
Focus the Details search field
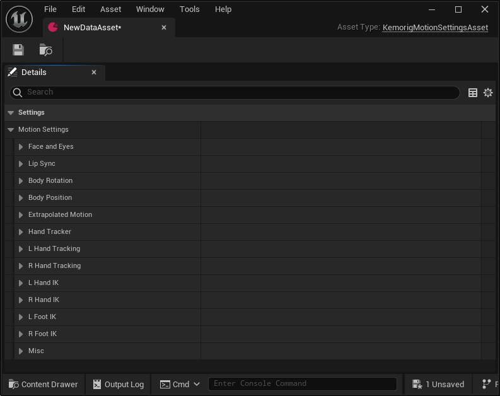point(240,92)
